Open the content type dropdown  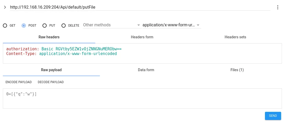171,25
